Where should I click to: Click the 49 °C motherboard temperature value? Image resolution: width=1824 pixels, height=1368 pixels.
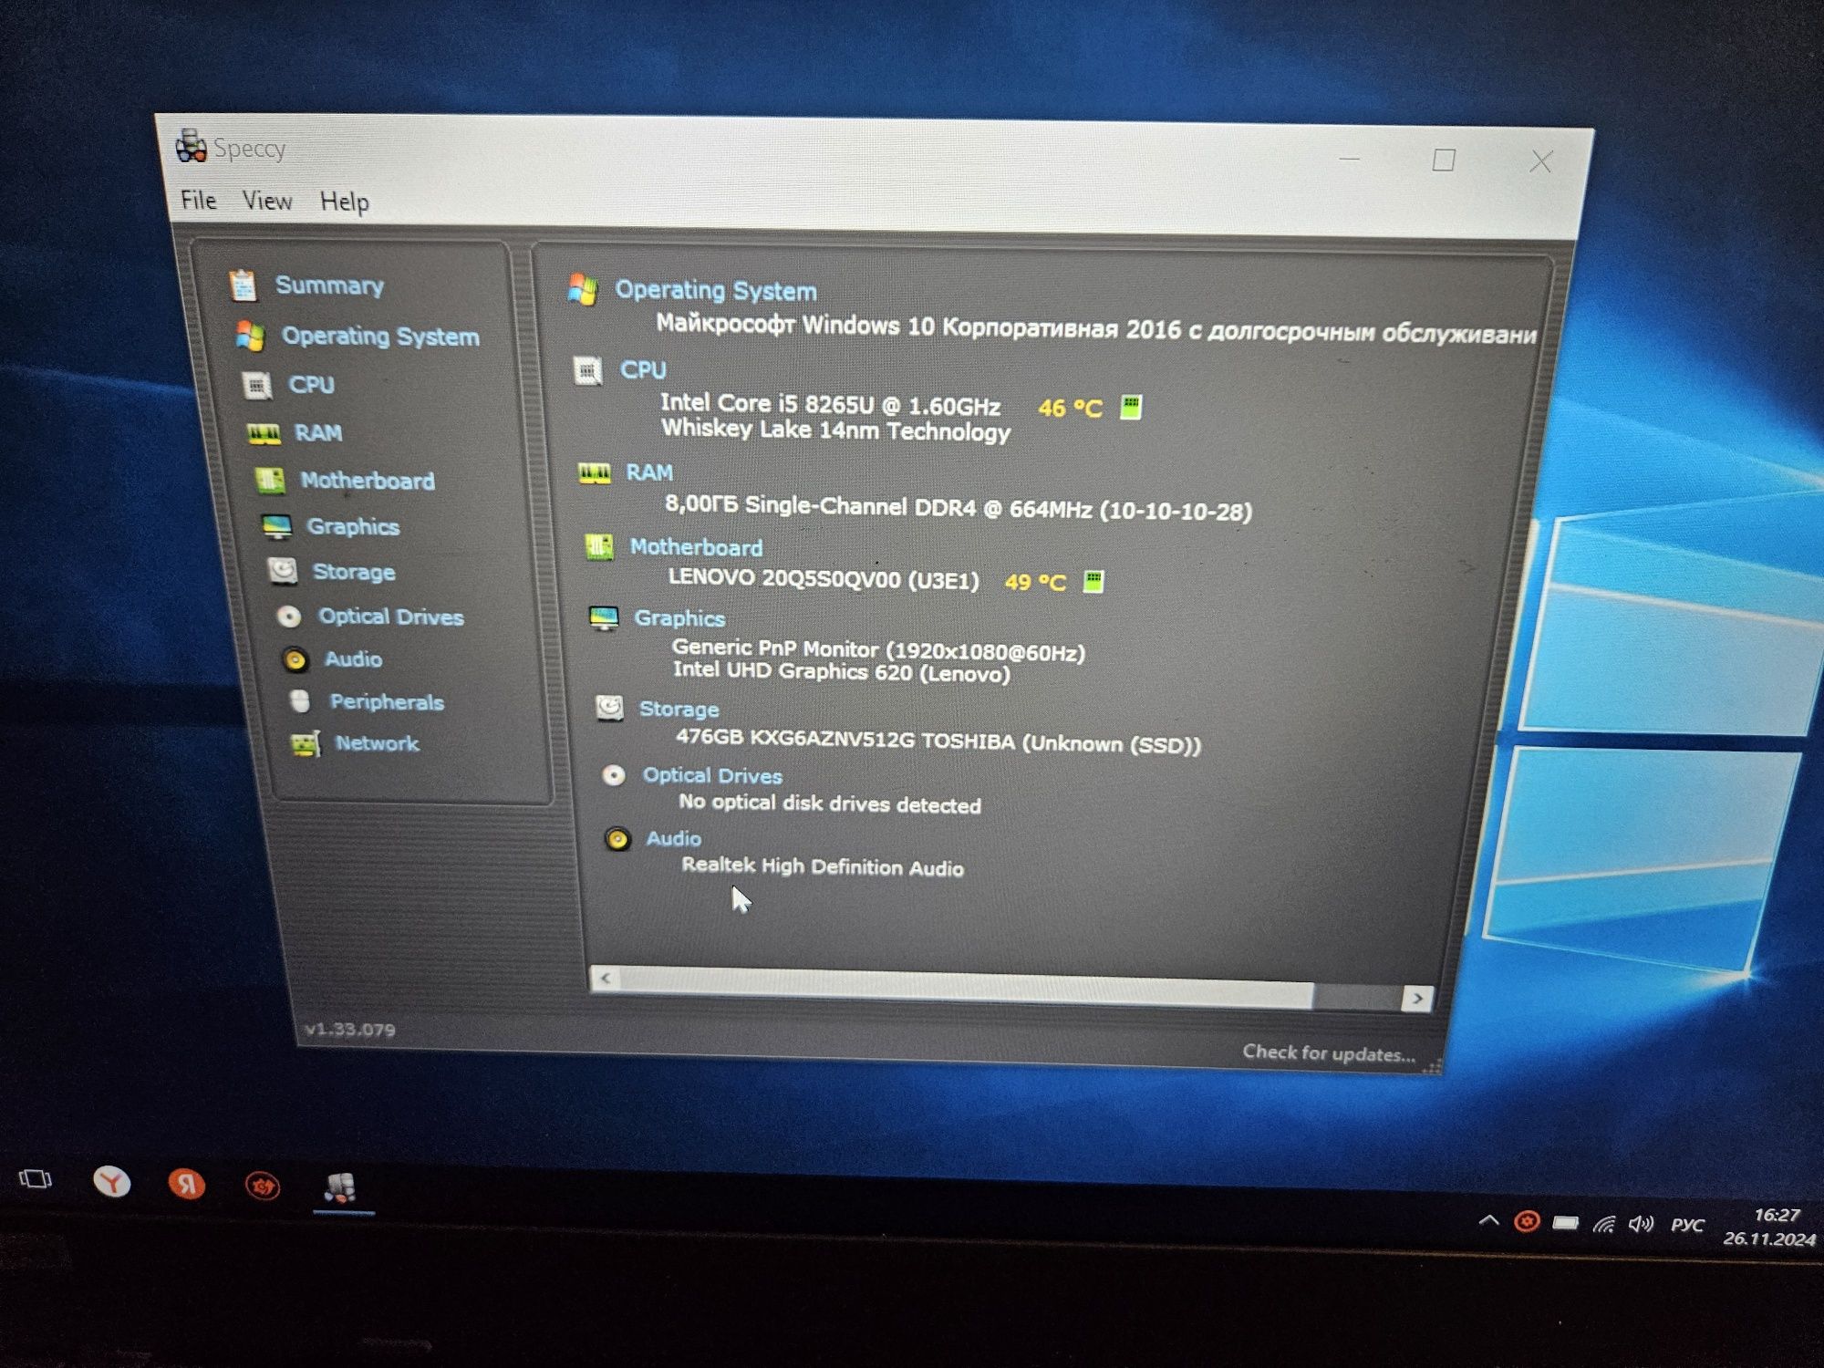point(1035,582)
